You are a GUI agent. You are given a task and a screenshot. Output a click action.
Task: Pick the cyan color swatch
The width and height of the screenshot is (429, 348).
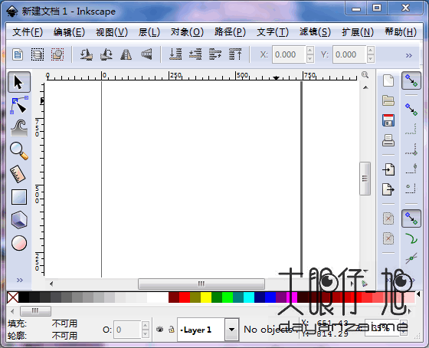249,297
